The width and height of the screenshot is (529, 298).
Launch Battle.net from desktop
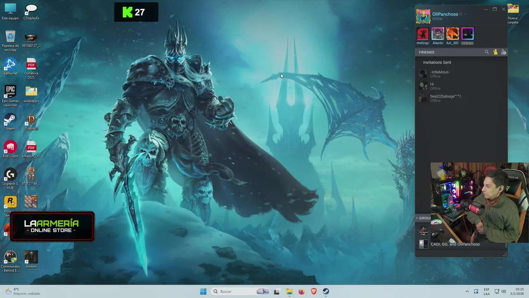(x=10, y=67)
